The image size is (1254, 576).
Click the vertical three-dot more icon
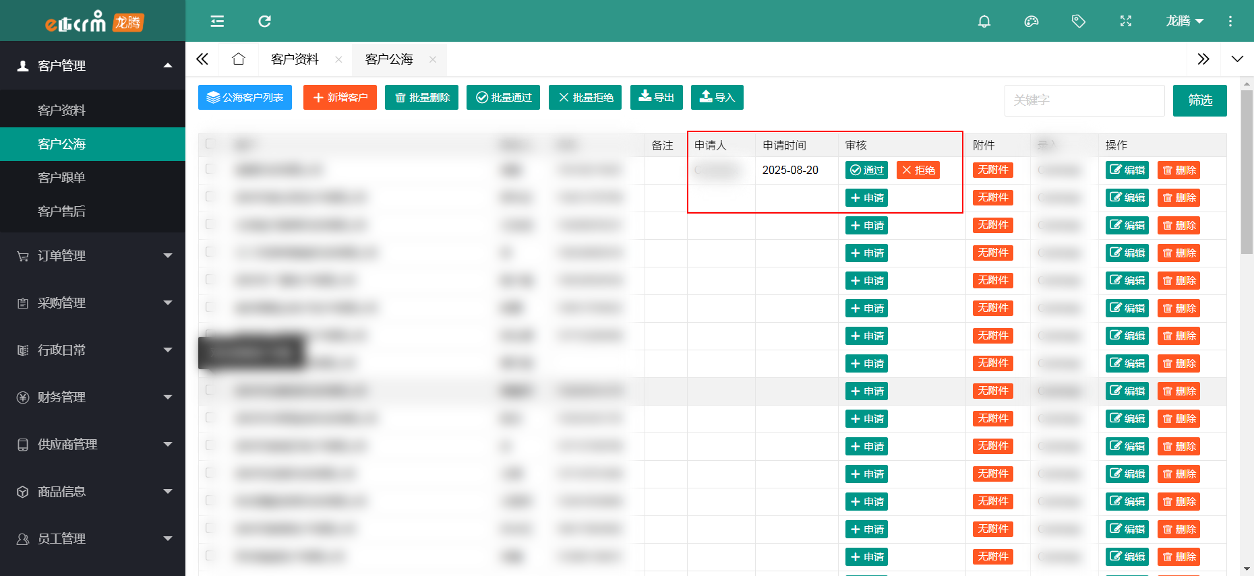point(1230,22)
